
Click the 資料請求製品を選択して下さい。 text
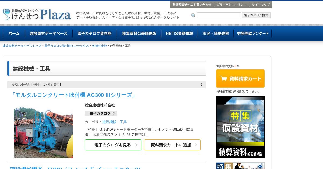tap(238, 91)
